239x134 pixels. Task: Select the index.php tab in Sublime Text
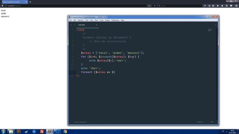[x=87, y=25]
